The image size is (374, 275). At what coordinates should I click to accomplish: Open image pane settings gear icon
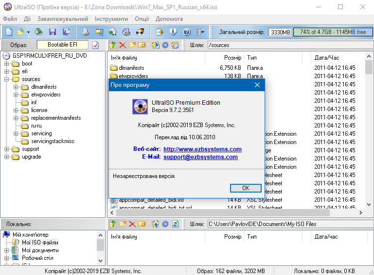(165, 45)
